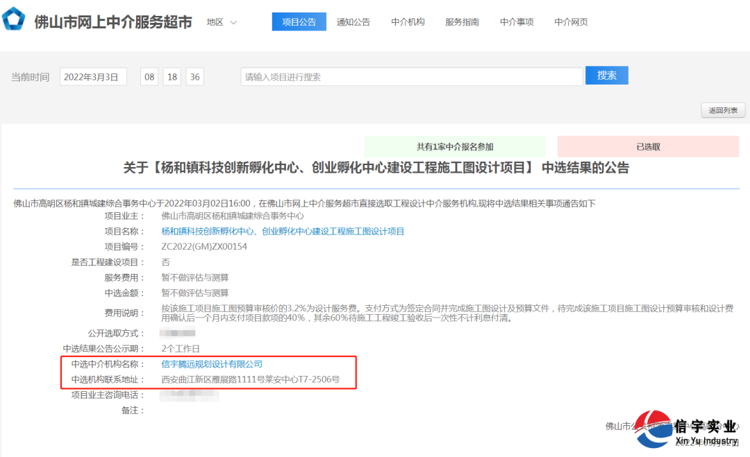Go to the 中介机构 menu item
Viewport: 750px width, 457px height.
point(408,22)
